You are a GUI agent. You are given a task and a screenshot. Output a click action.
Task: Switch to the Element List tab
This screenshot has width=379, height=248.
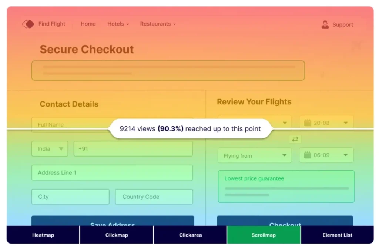[337, 235]
